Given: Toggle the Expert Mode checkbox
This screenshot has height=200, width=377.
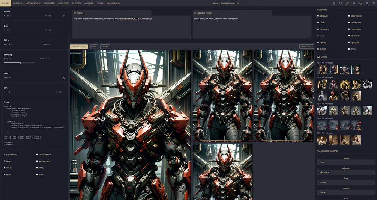Looking at the screenshot, I should coord(5,155).
